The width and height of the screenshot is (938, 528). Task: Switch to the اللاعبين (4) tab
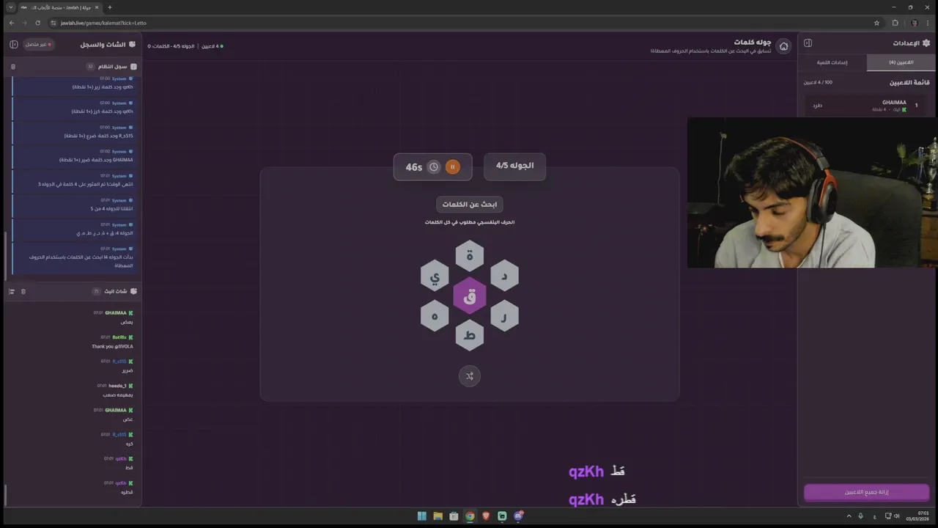[x=901, y=62]
